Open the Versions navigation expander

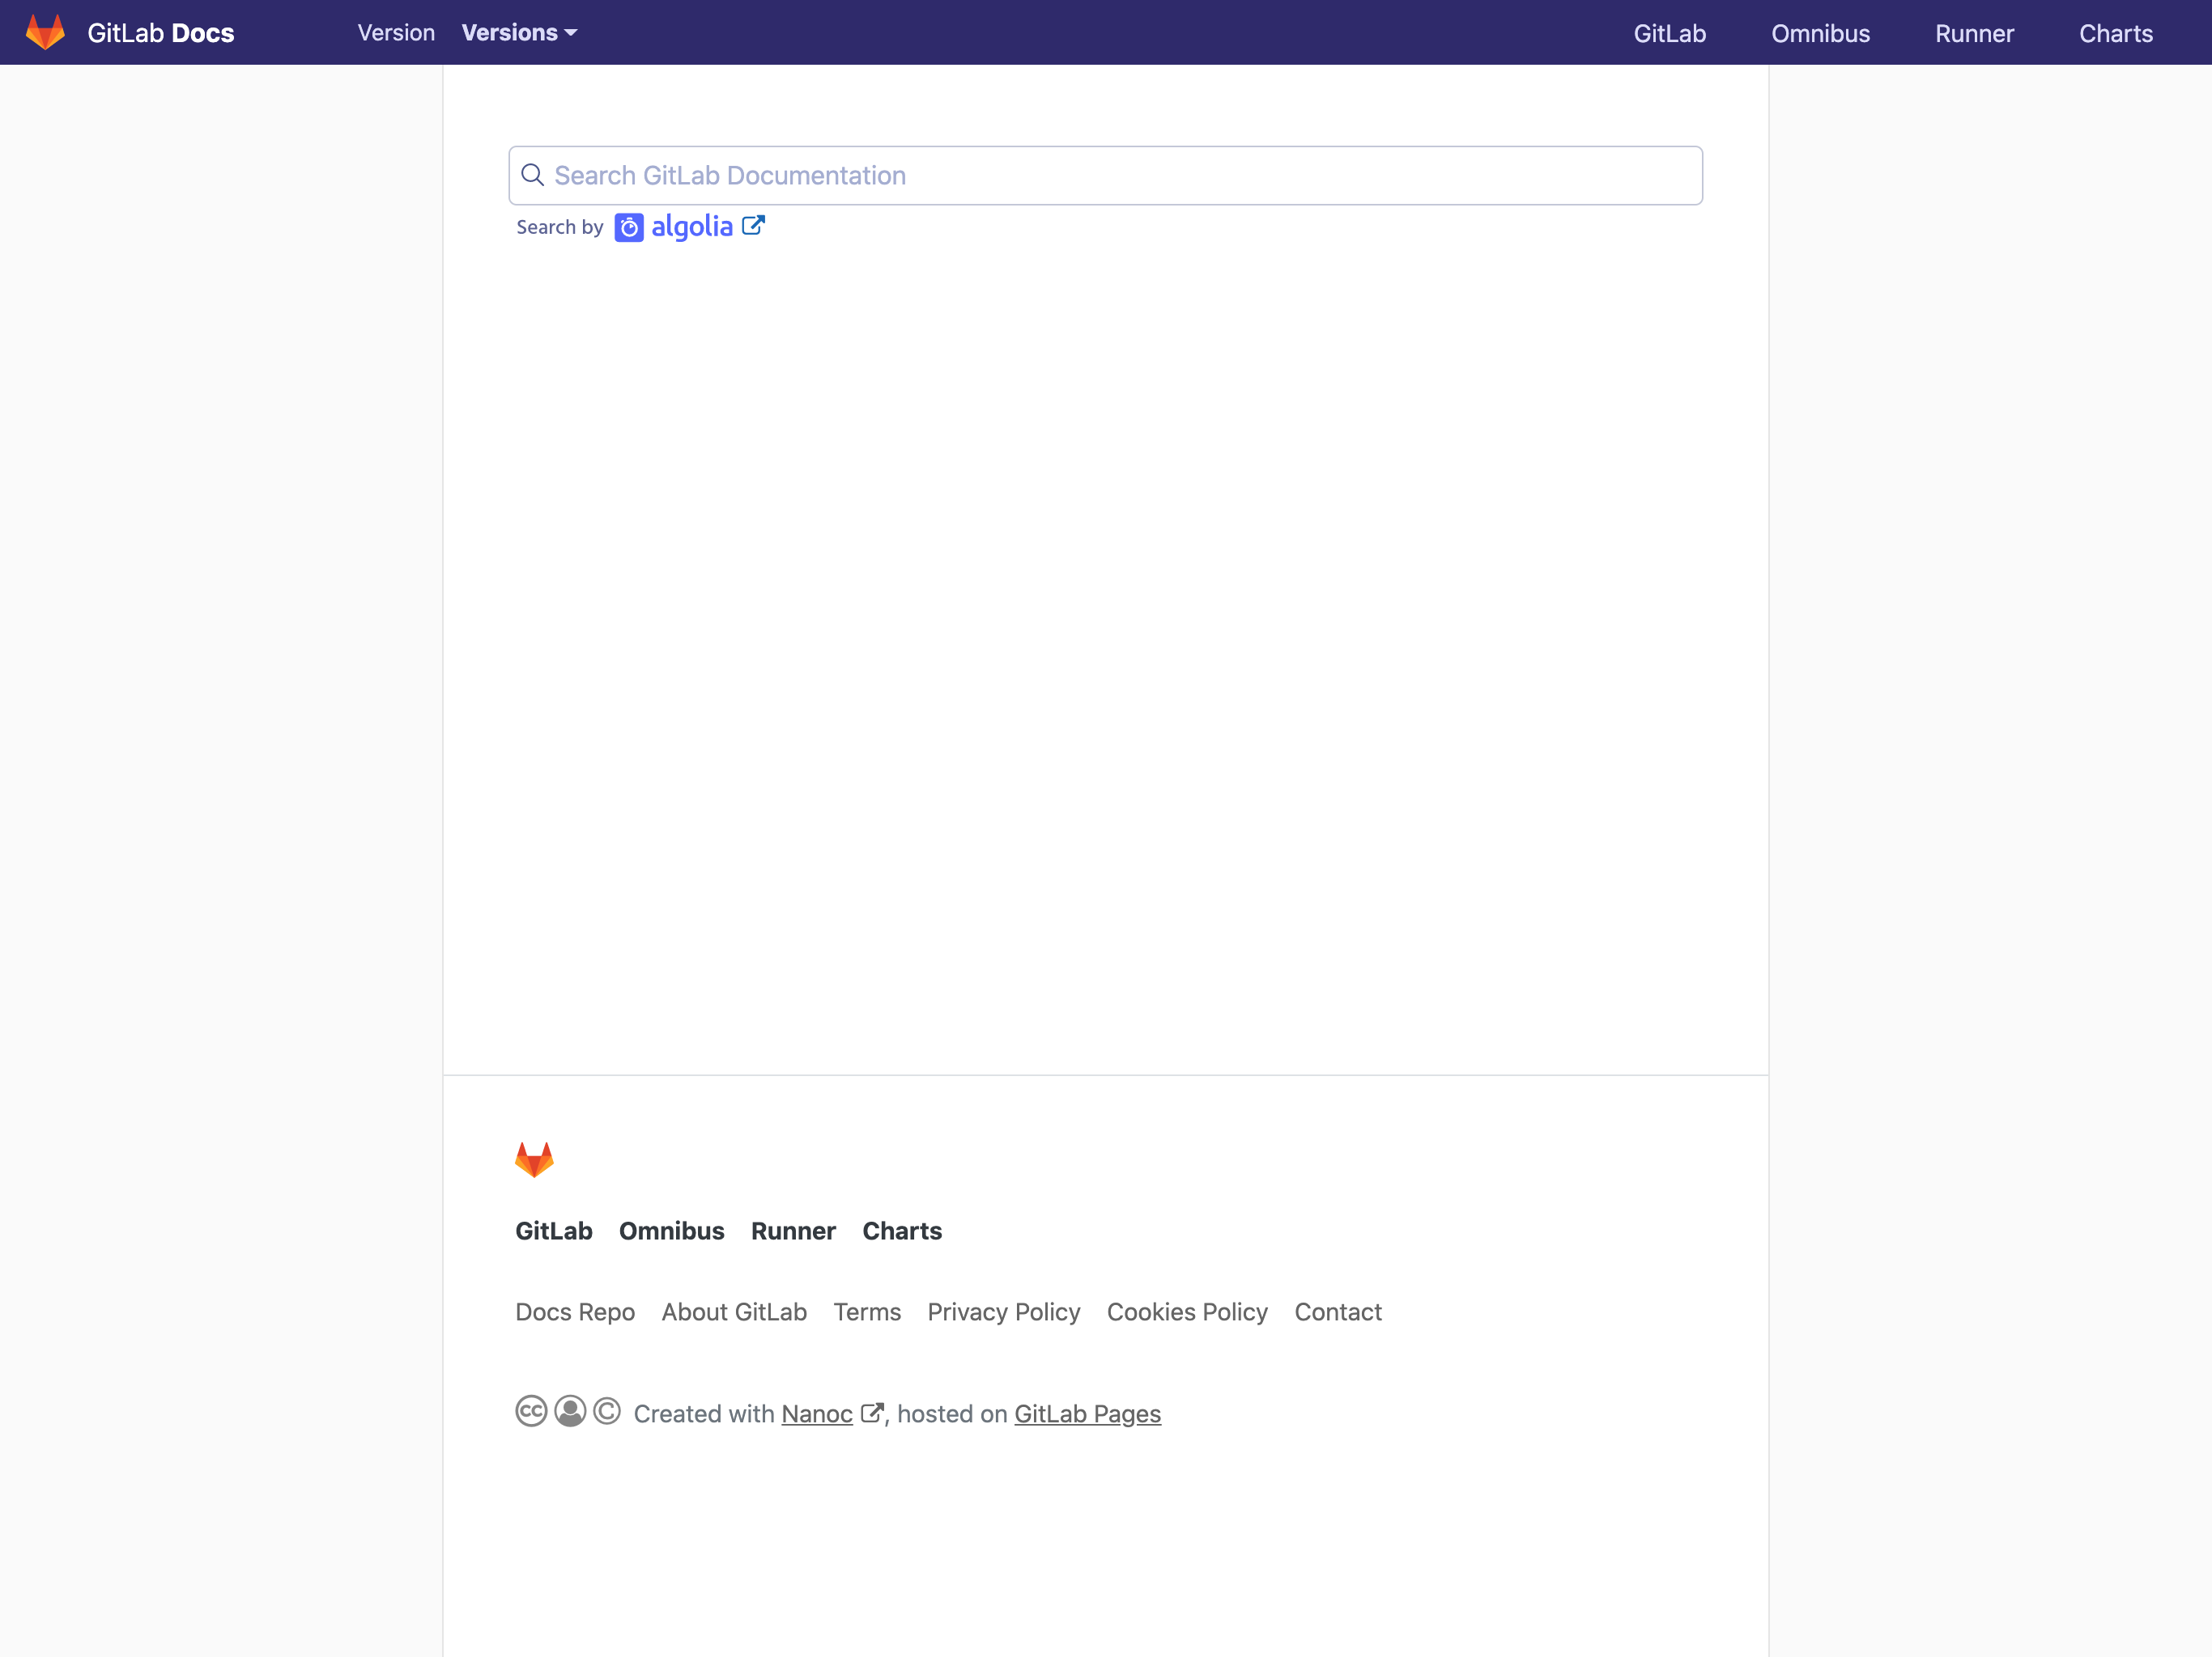click(x=517, y=32)
